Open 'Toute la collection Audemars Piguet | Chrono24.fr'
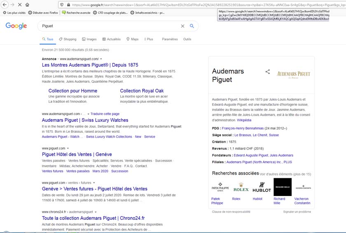 click(x=94, y=218)
